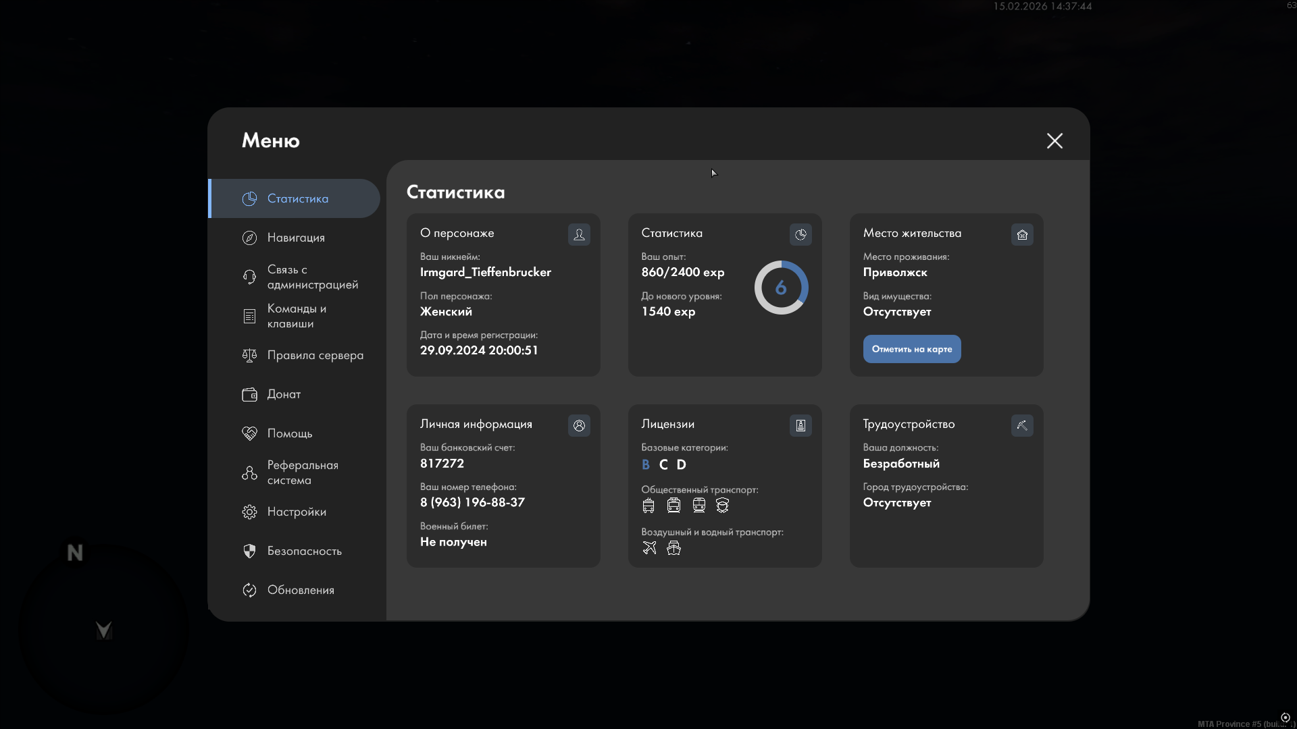Open Связь с администрацией section
1297x729 pixels.
311,277
